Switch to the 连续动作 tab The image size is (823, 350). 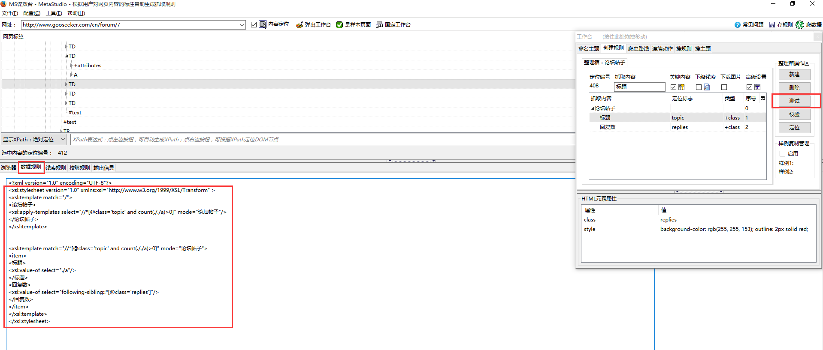click(x=663, y=48)
